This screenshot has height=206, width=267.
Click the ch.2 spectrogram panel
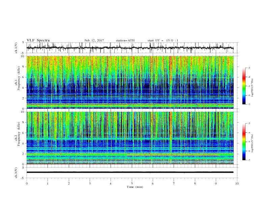(130, 138)
